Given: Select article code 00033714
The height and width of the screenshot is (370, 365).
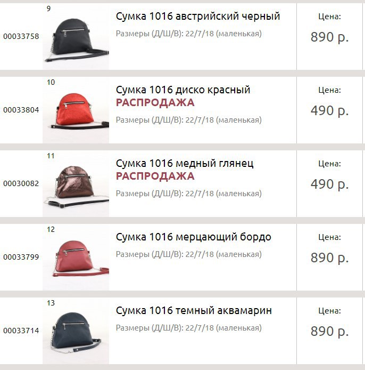Looking at the screenshot, I should [21, 331].
